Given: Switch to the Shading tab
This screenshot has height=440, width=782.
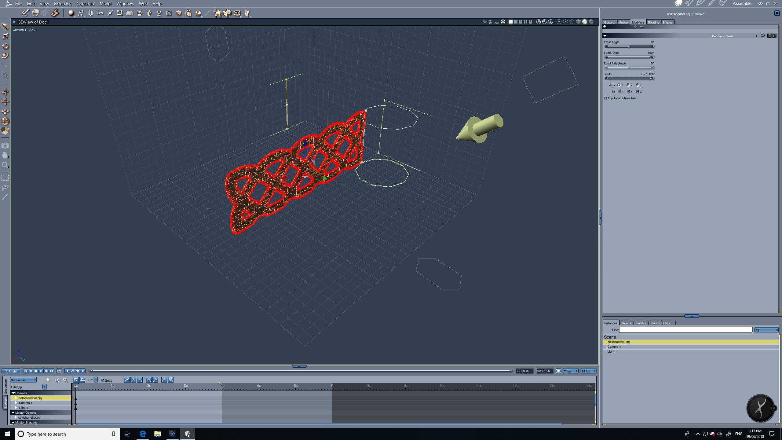Looking at the screenshot, I should click(653, 22).
